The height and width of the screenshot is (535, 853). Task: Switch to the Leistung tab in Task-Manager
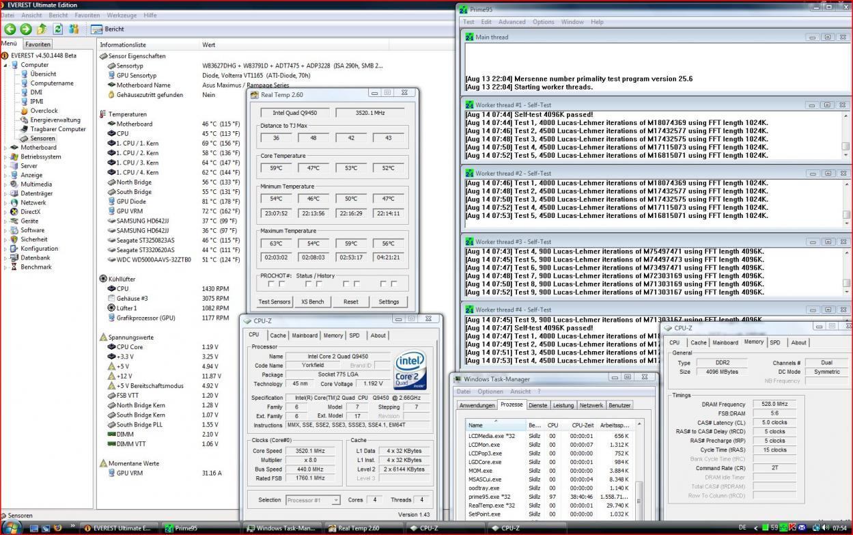(563, 405)
